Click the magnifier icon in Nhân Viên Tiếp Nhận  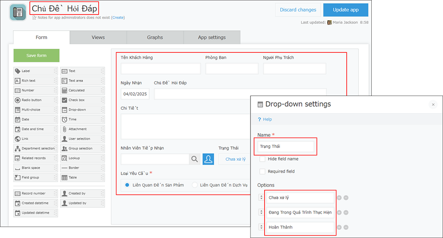point(195,159)
